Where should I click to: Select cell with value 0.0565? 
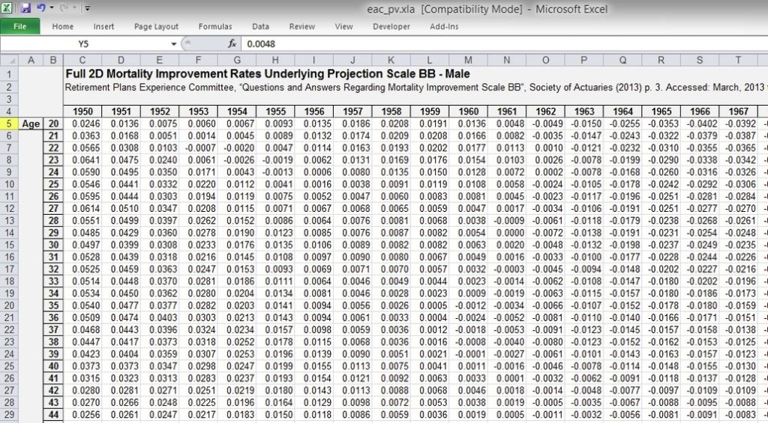tap(82, 147)
